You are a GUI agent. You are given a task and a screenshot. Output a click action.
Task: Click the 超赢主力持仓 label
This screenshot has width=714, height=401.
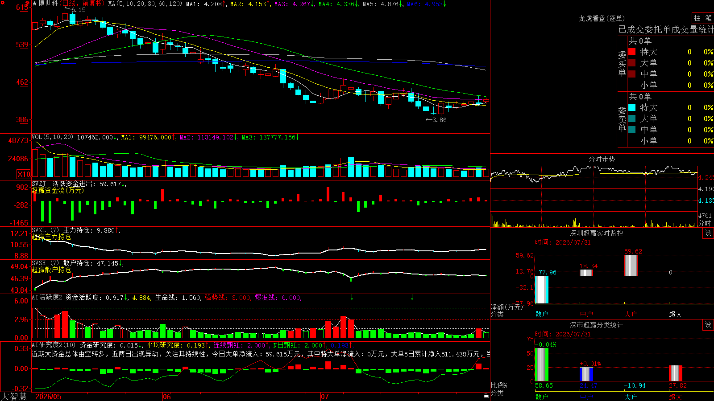pyautogui.click(x=51, y=237)
